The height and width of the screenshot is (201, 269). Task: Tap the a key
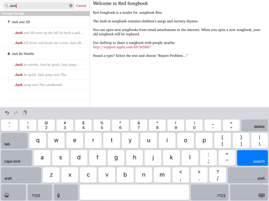pos(42,158)
